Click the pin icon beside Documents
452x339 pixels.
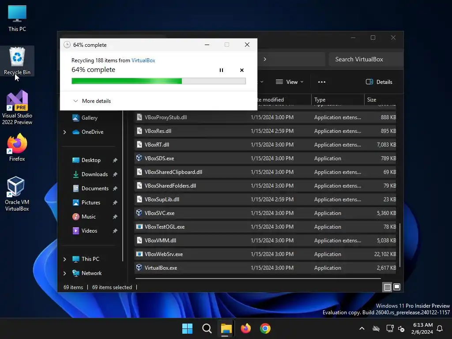coord(115,188)
